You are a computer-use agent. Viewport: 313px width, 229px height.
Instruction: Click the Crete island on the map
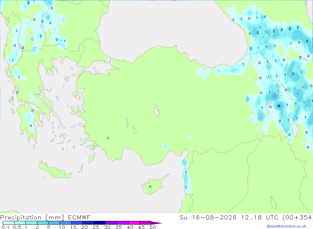tap(55, 171)
